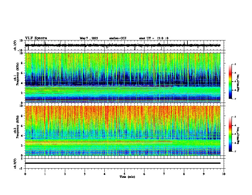Click the flat ch.3 voltage trace
The width and height of the screenshot is (252, 195).
[122, 163]
